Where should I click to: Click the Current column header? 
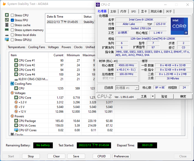tap(57, 55)
